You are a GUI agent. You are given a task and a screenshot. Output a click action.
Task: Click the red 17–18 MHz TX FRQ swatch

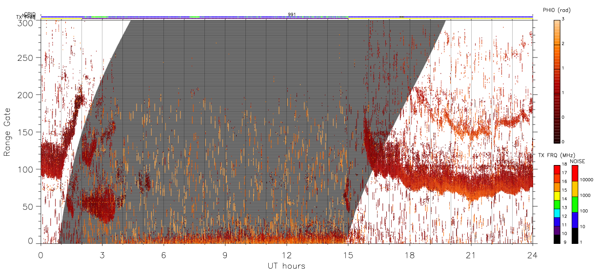point(557,170)
